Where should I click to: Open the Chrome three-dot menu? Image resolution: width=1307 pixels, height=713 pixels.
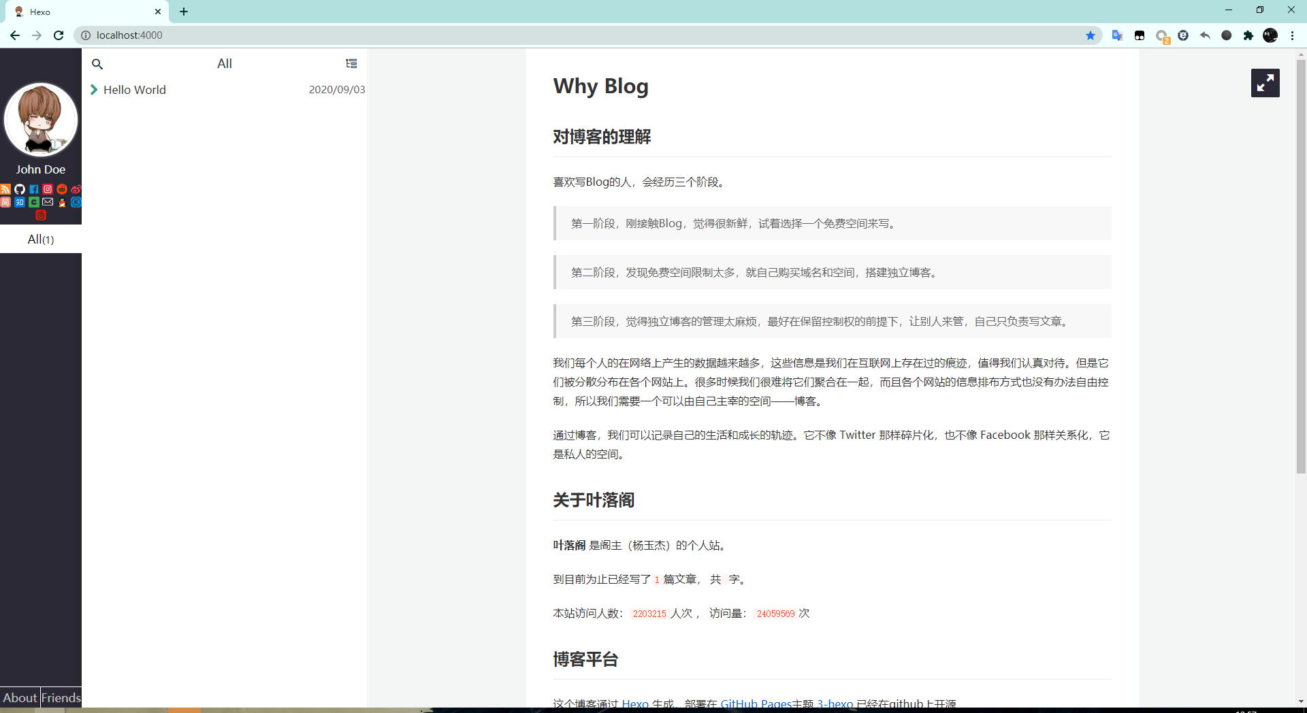click(1292, 35)
